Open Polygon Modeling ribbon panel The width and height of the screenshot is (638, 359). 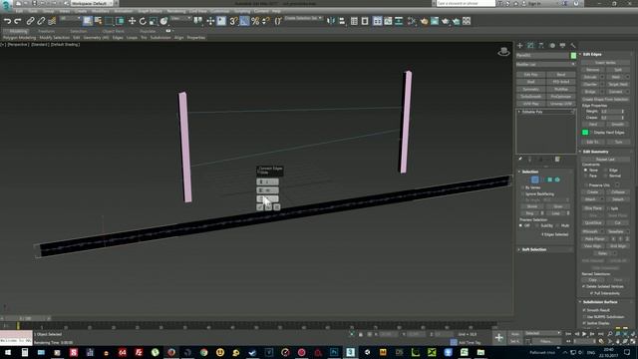(20, 38)
